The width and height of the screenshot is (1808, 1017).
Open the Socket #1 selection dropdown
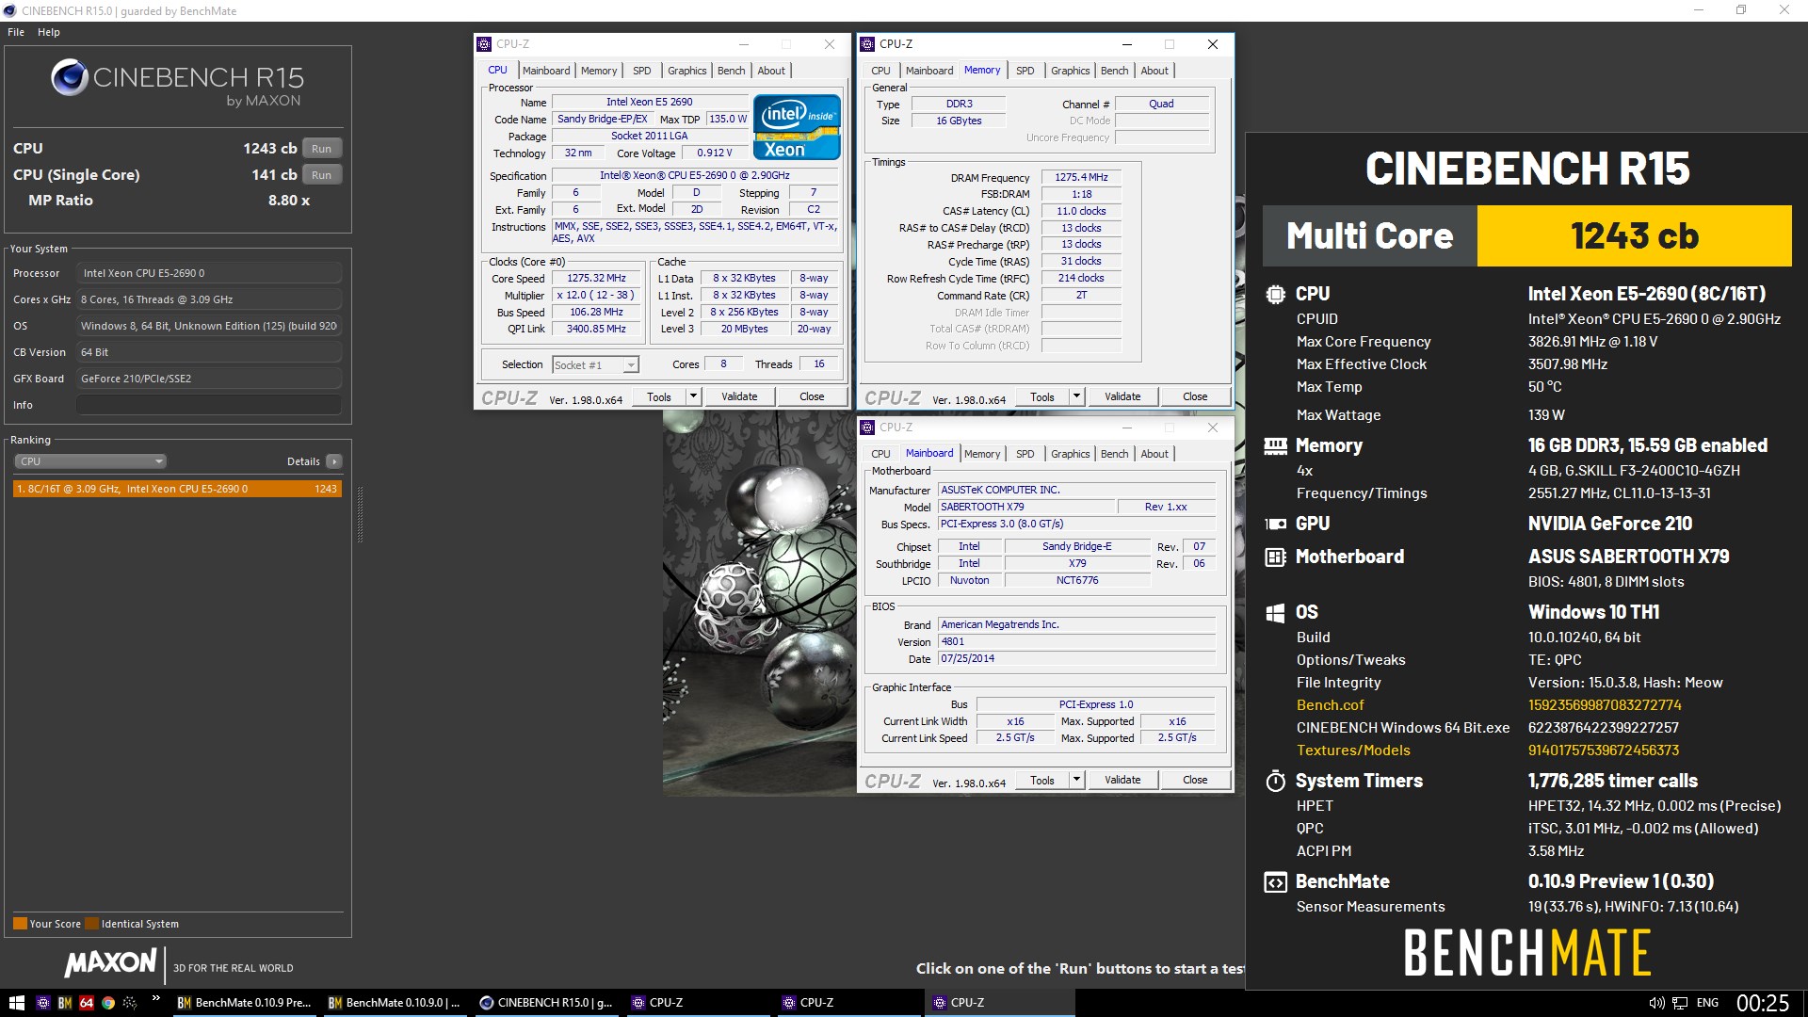[595, 365]
